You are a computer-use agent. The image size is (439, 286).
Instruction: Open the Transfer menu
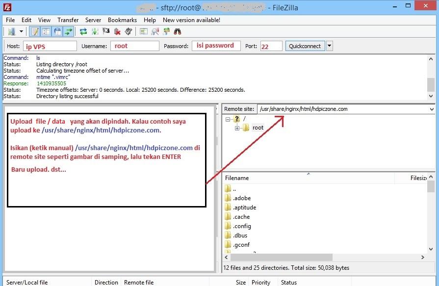(68, 20)
